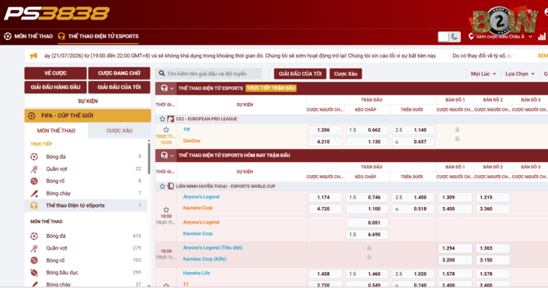This screenshot has height=288, width=548.
Task: Select 1W handicap odds 0.662
Action: [x=367, y=130]
